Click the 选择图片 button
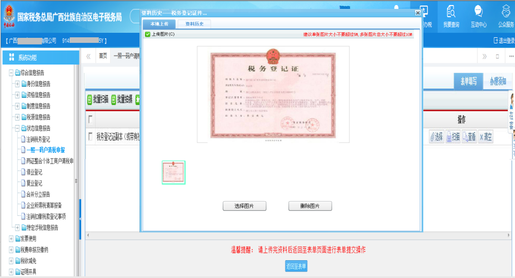515x278 pixels. tap(244, 206)
